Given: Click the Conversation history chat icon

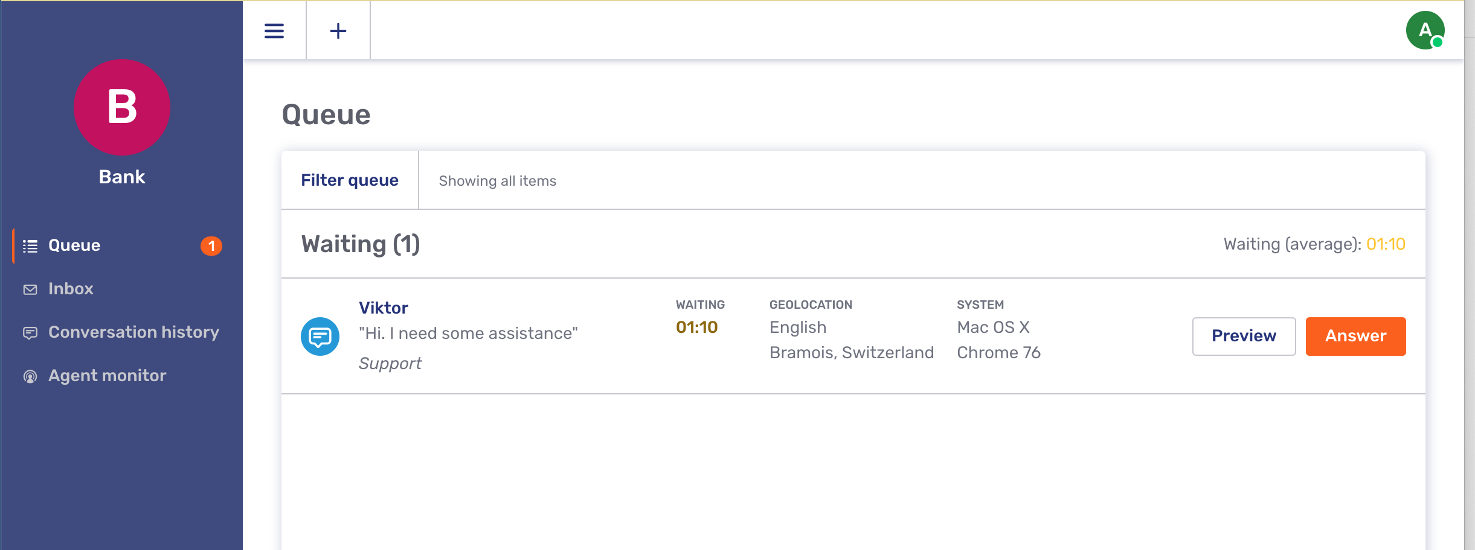Looking at the screenshot, I should coord(30,333).
